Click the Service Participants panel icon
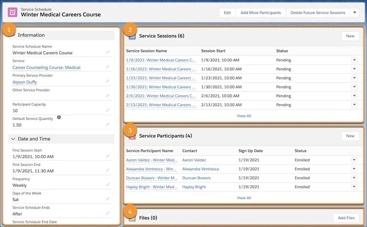 pyautogui.click(x=132, y=135)
